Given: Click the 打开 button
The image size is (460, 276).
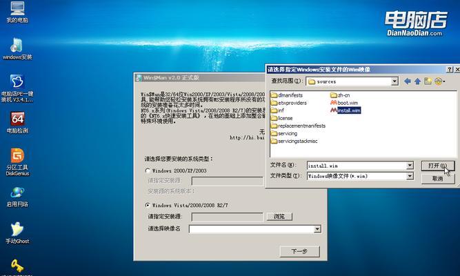Looking at the screenshot, I should pyautogui.click(x=438, y=166).
